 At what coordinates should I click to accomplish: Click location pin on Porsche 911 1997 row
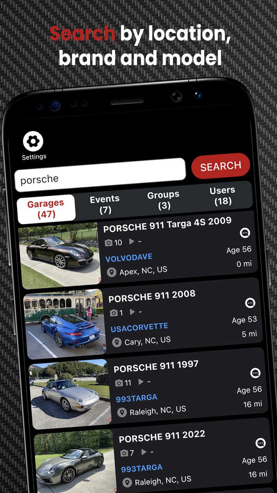click(x=122, y=413)
